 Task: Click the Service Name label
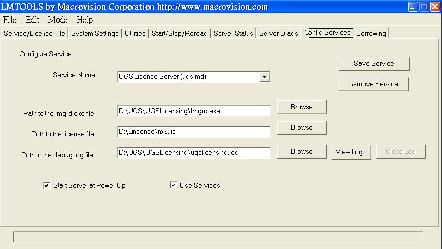[74, 75]
